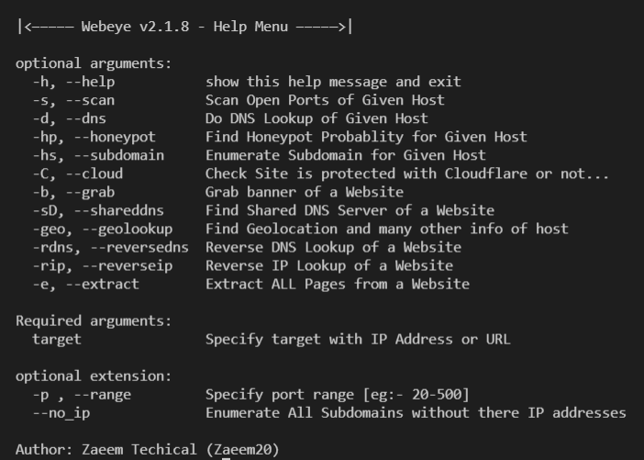This screenshot has width=644, height=460.
Task: Click the "optional extension:" heading
Action: 94,376
